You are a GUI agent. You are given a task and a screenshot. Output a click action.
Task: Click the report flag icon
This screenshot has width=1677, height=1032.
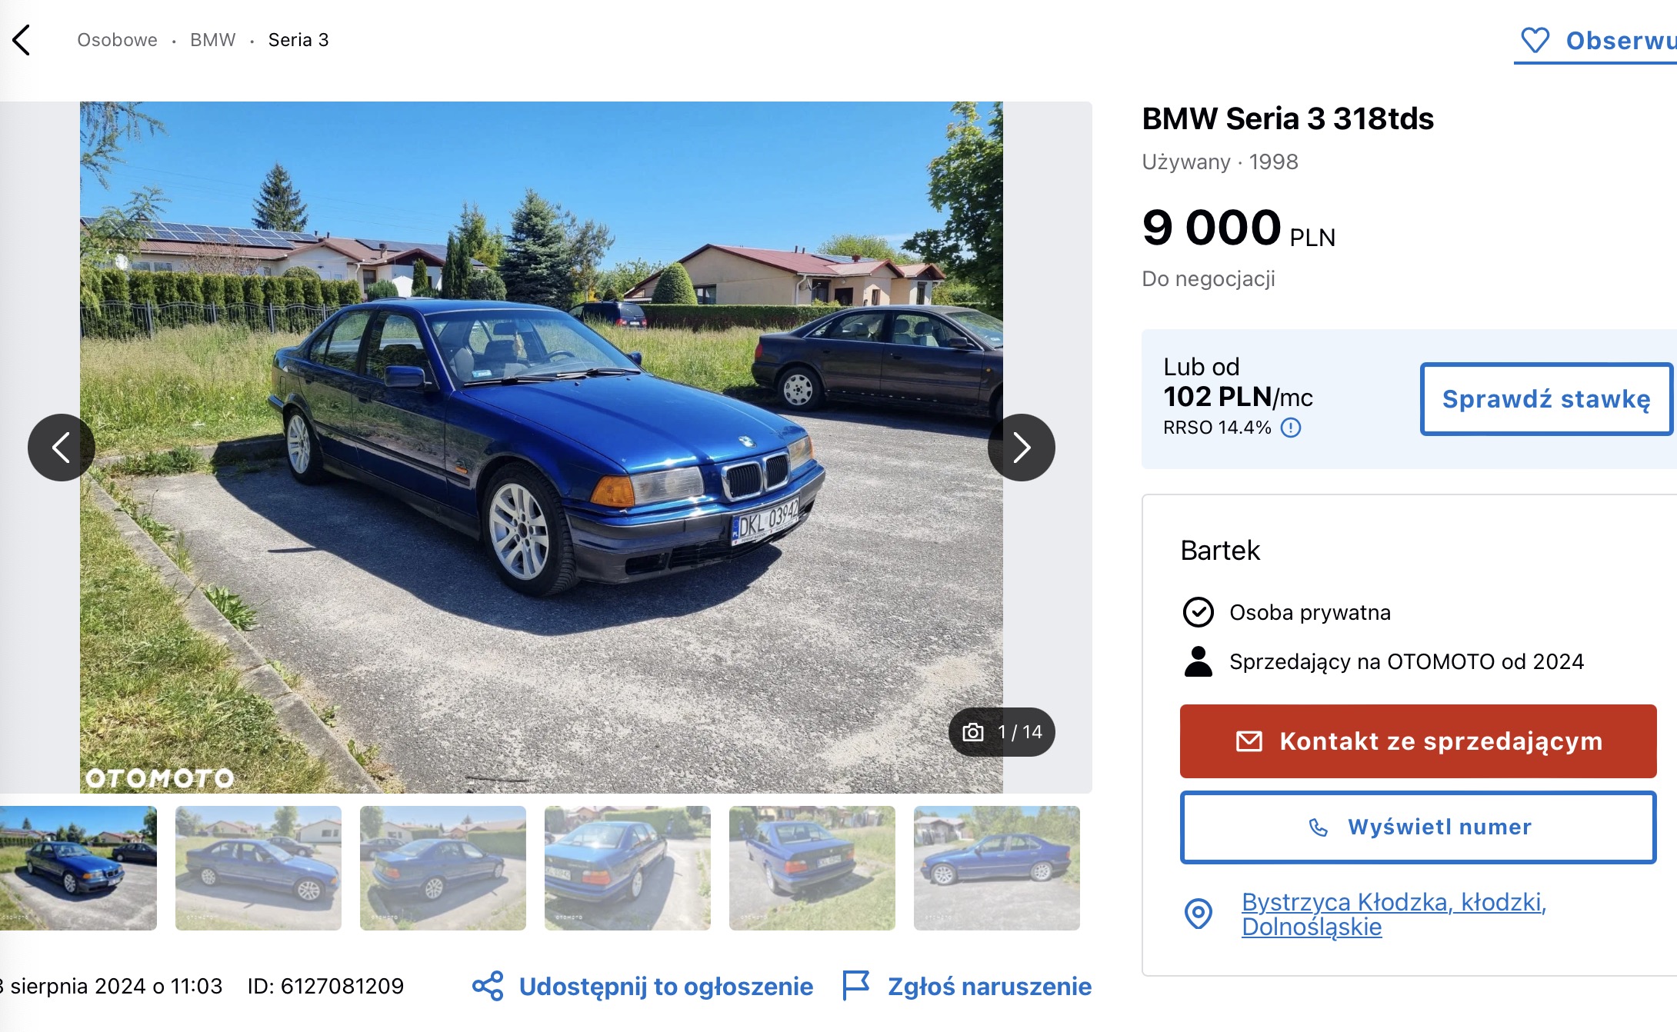tap(855, 986)
